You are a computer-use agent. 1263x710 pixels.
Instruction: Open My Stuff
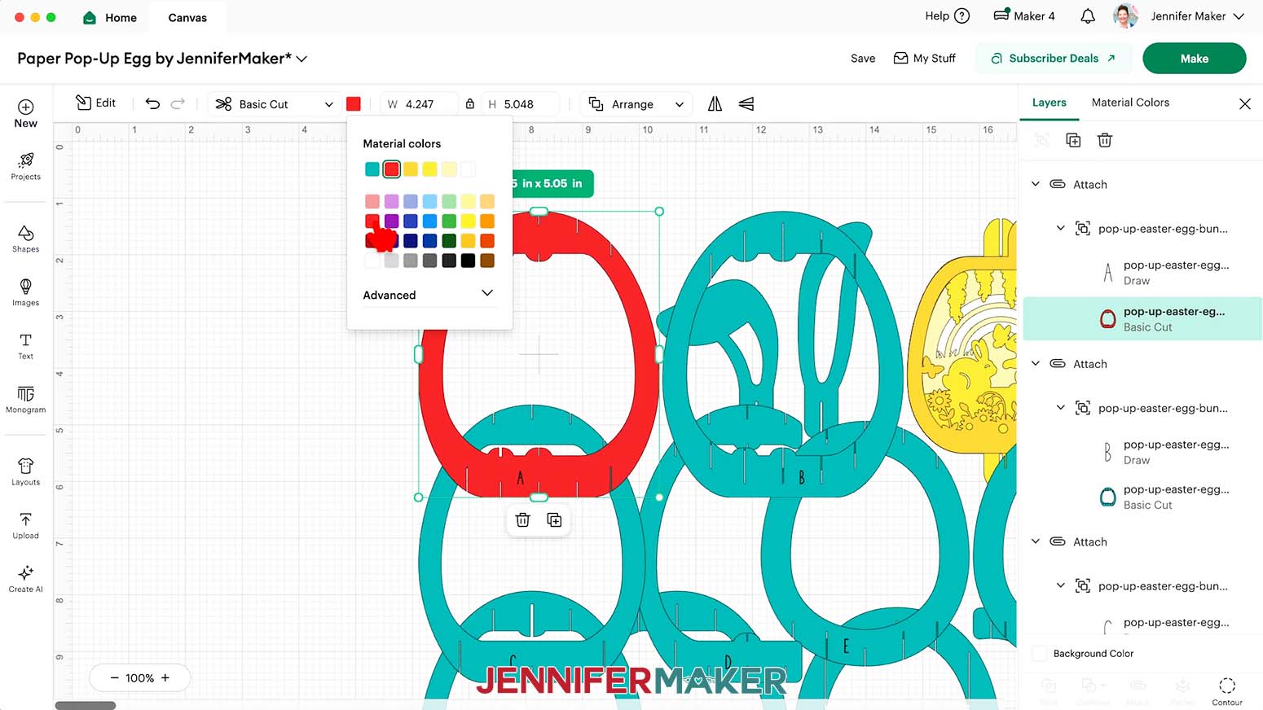tap(925, 59)
